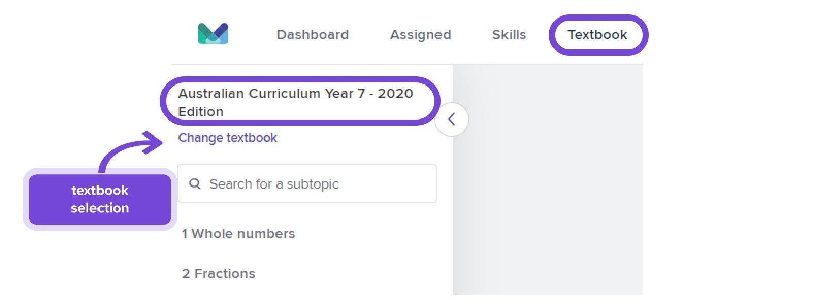Click the magnifying glass search icon
Screen dimensions: 814x305
point(194,183)
